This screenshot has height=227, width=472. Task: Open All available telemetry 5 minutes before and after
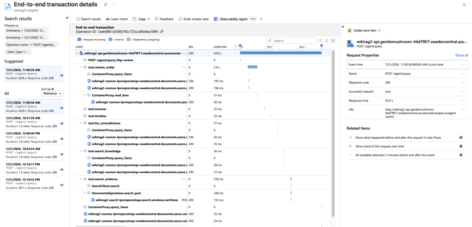tap(395, 155)
